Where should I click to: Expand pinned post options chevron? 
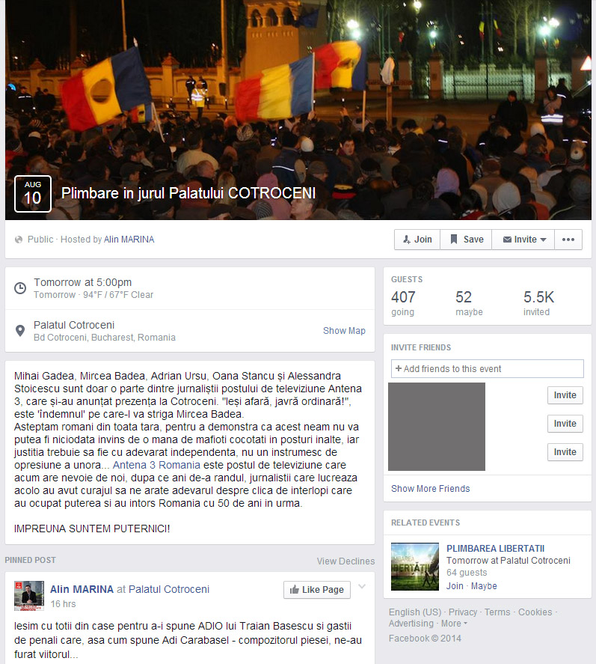click(362, 586)
